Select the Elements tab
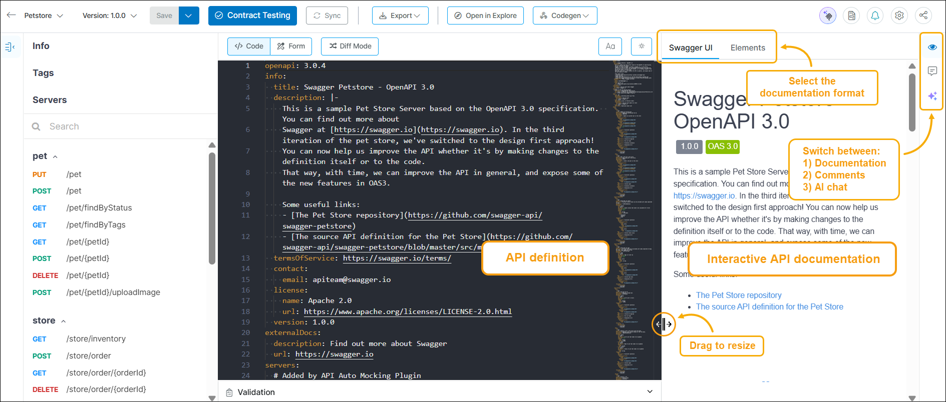The height and width of the screenshot is (402, 946). click(748, 47)
